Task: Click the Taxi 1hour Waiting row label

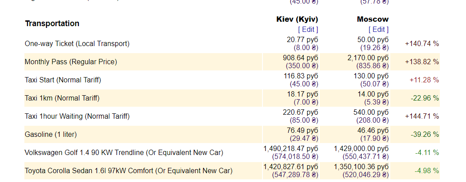Action: (77, 116)
